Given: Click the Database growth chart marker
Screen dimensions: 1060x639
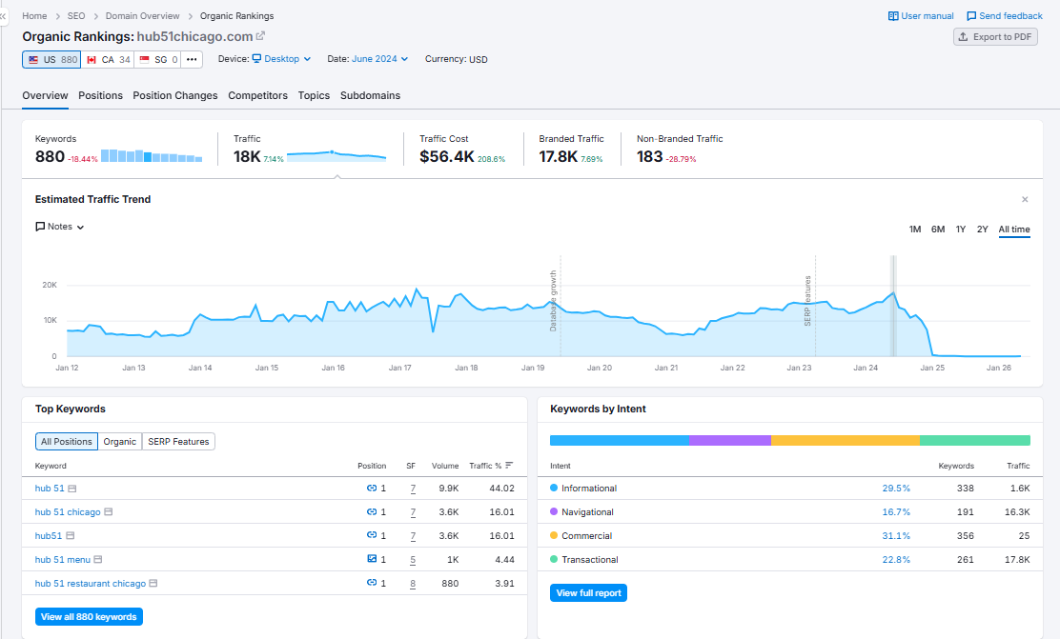Looking at the screenshot, I should [553, 301].
